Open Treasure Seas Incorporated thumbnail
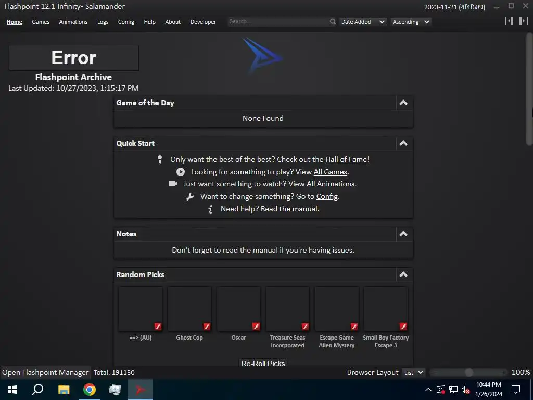Screen dimensions: 533x400 click(x=287, y=309)
